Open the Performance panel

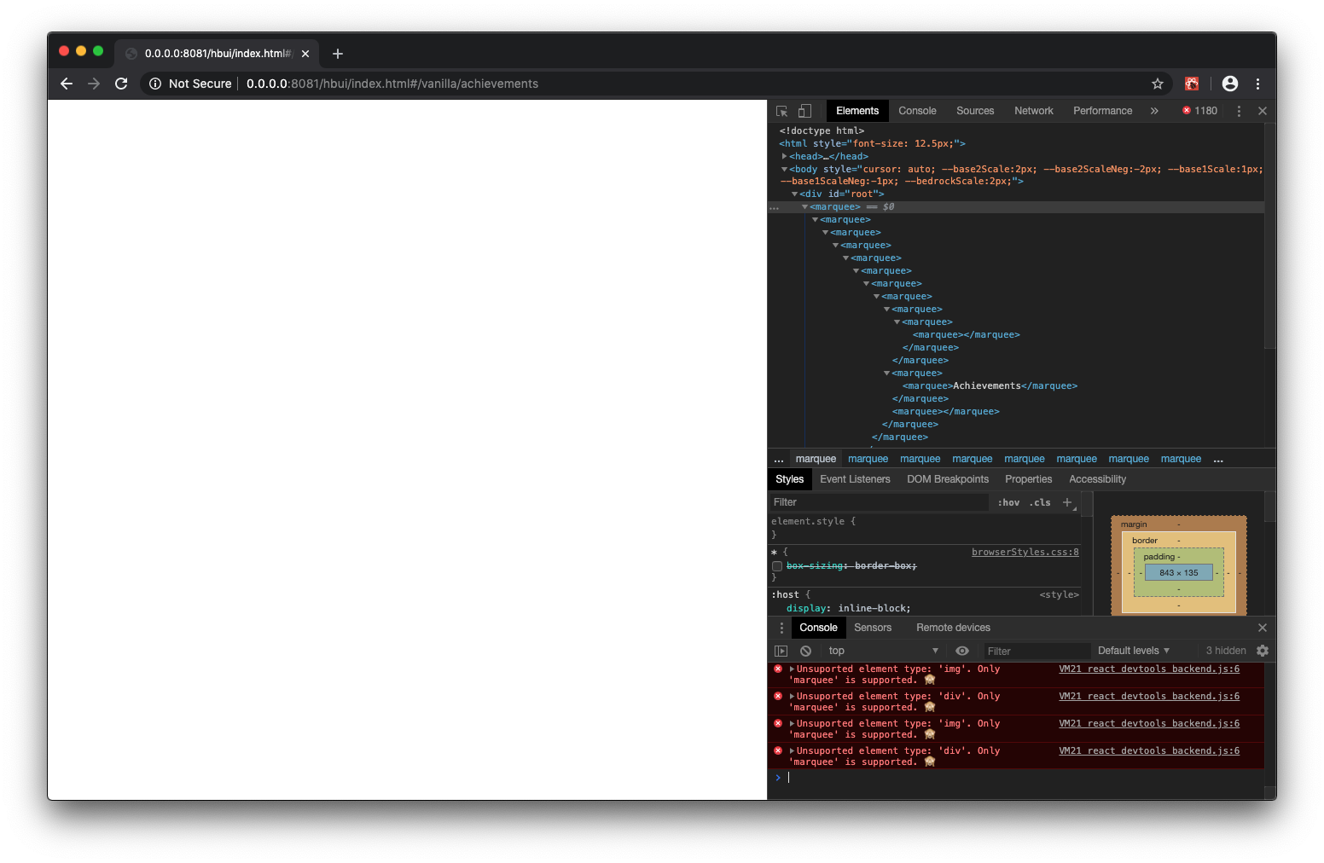(x=1103, y=111)
